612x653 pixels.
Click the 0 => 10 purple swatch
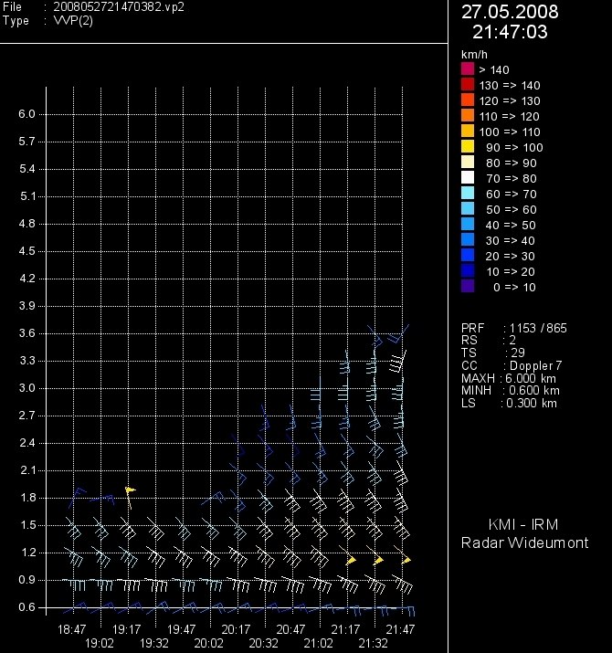(x=468, y=286)
